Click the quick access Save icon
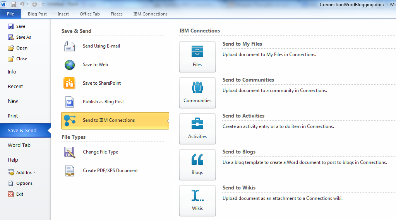The image size is (396, 220). click(x=14, y=4)
